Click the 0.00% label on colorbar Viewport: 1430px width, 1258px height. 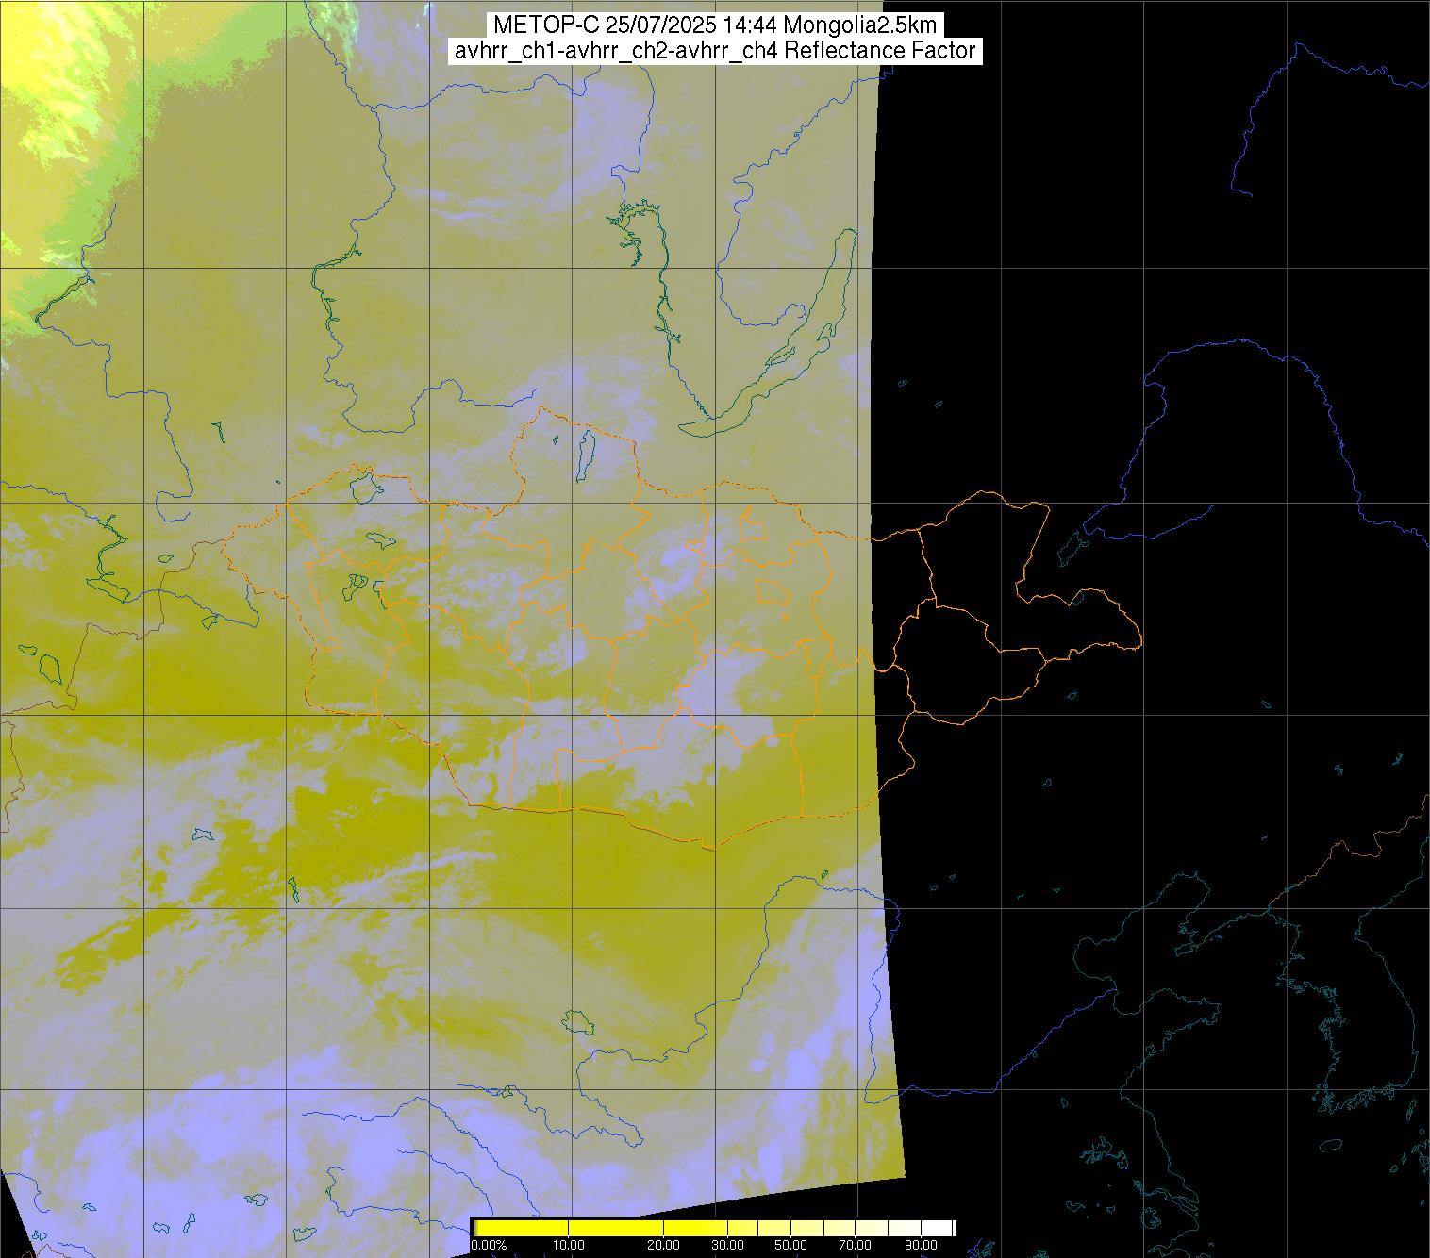coord(489,1246)
